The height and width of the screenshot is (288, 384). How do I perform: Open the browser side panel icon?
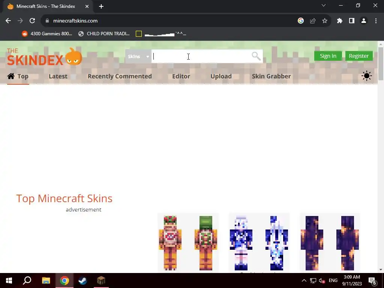(352, 21)
